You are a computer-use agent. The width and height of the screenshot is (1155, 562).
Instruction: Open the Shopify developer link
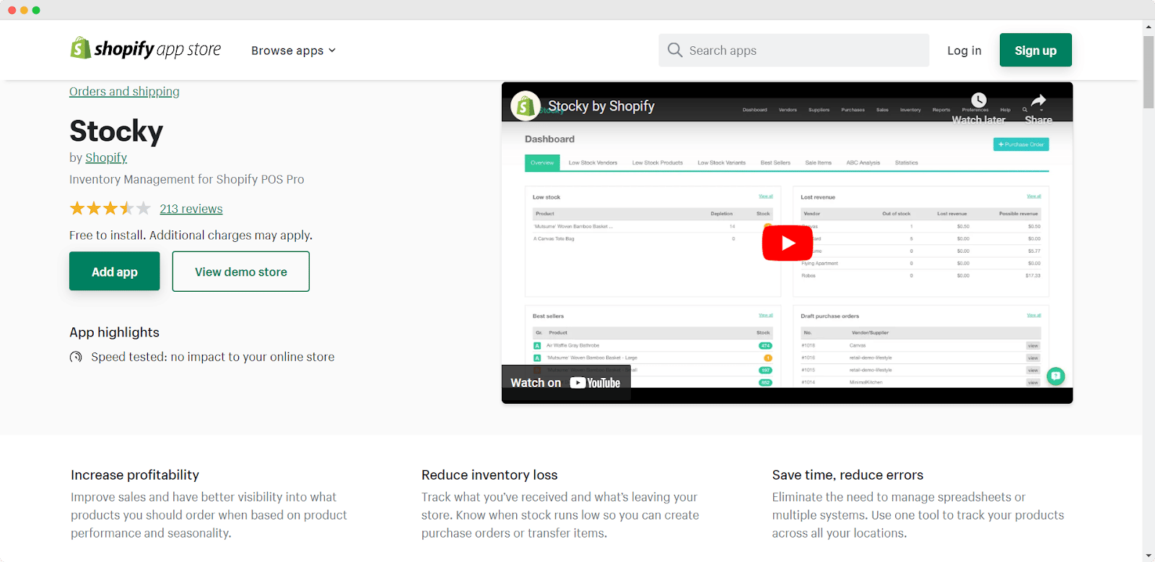pyautogui.click(x=106, y=157)
